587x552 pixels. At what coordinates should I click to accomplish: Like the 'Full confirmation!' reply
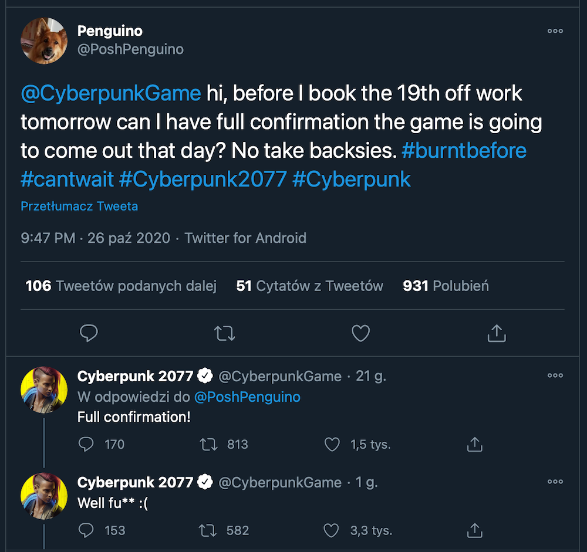click(332, 445)
